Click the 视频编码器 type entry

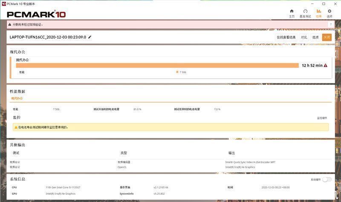tap(124, 162)
